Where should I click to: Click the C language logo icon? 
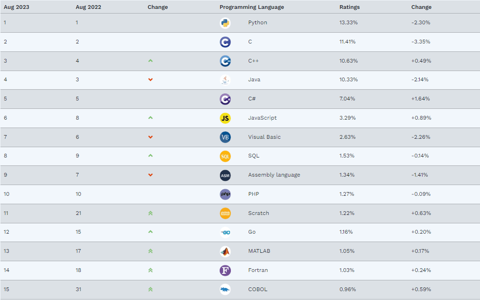[225, 42]
